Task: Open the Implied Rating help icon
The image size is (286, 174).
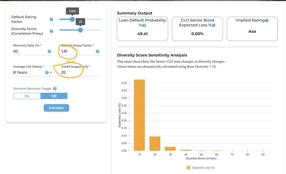Action: pos(267,20)
